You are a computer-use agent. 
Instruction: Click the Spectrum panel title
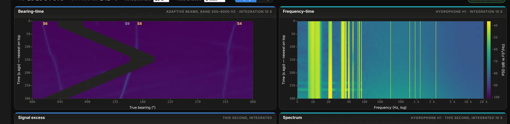(x=292, y=118)
